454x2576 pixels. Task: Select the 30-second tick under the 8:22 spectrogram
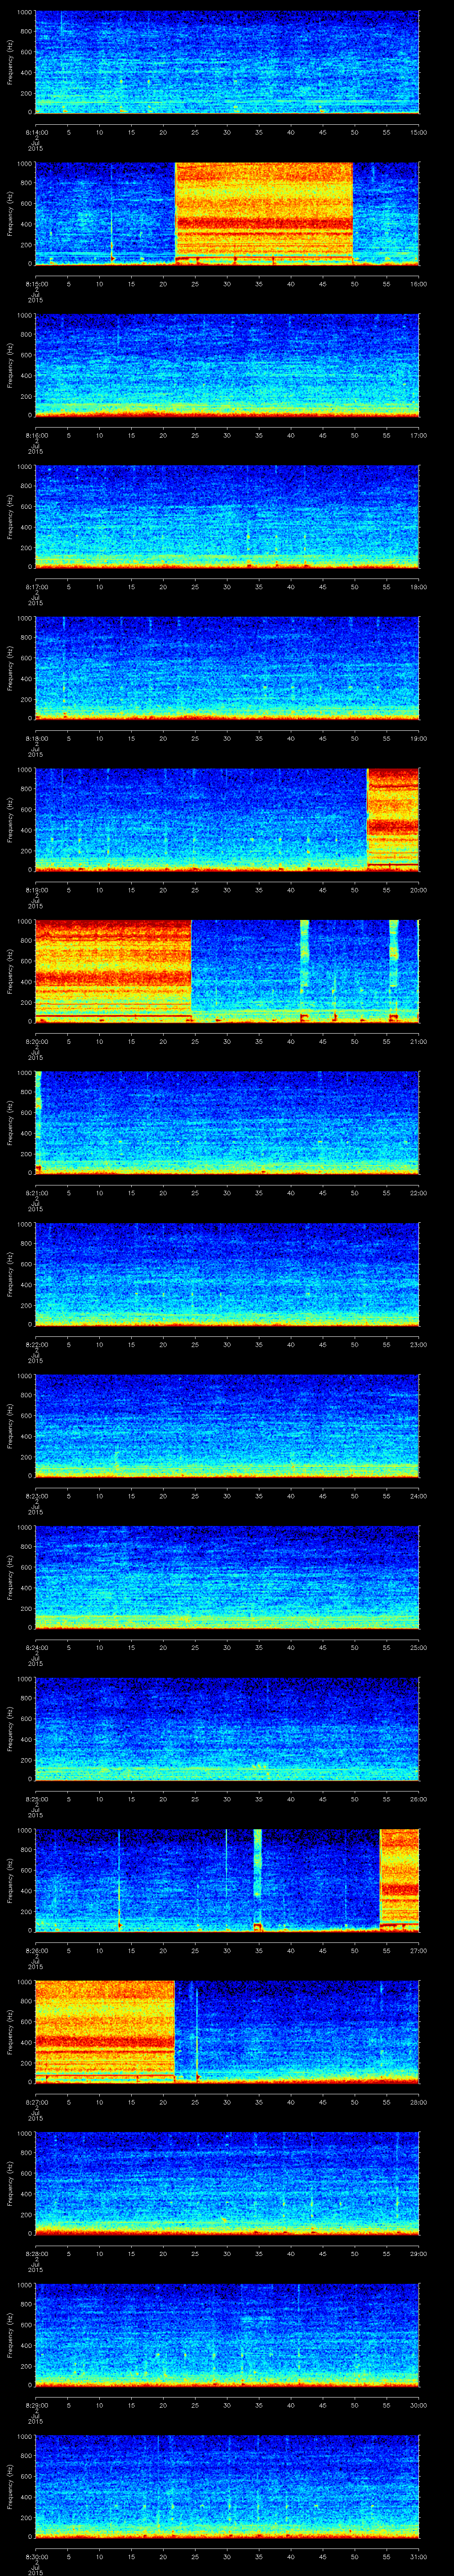(x=227, y=1344)
